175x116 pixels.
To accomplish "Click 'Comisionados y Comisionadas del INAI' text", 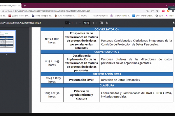I will (x=136, y=95).
